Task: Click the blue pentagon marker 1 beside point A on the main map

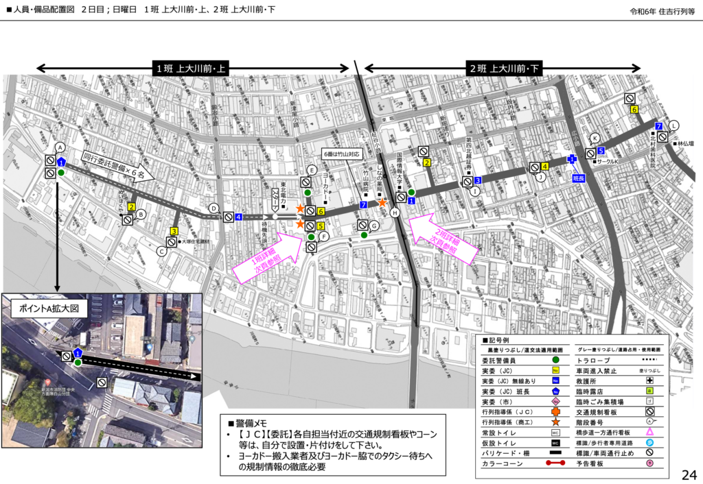Action: 61,162
